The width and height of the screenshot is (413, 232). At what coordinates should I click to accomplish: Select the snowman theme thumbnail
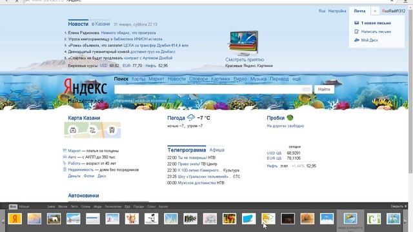151,218
